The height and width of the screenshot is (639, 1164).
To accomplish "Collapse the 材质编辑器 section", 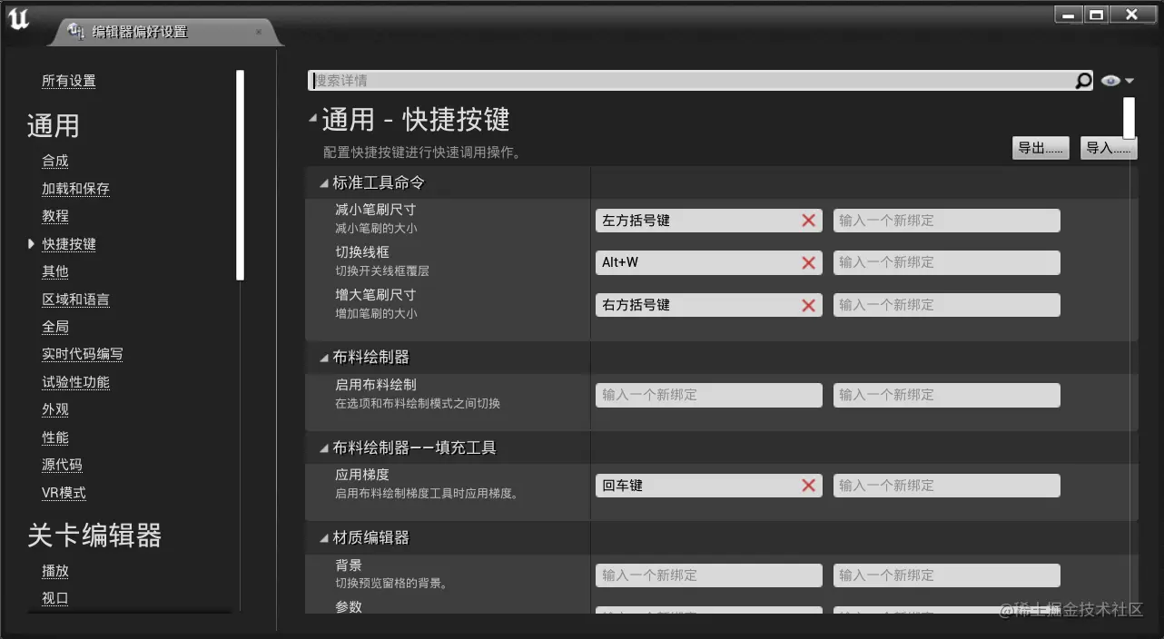I will point(324,538).
